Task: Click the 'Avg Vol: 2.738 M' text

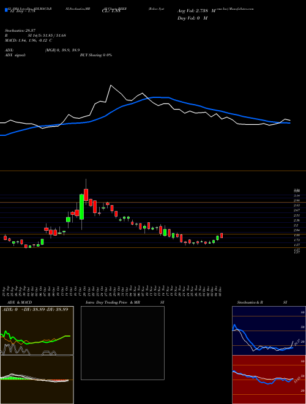Action: point(196,11)
